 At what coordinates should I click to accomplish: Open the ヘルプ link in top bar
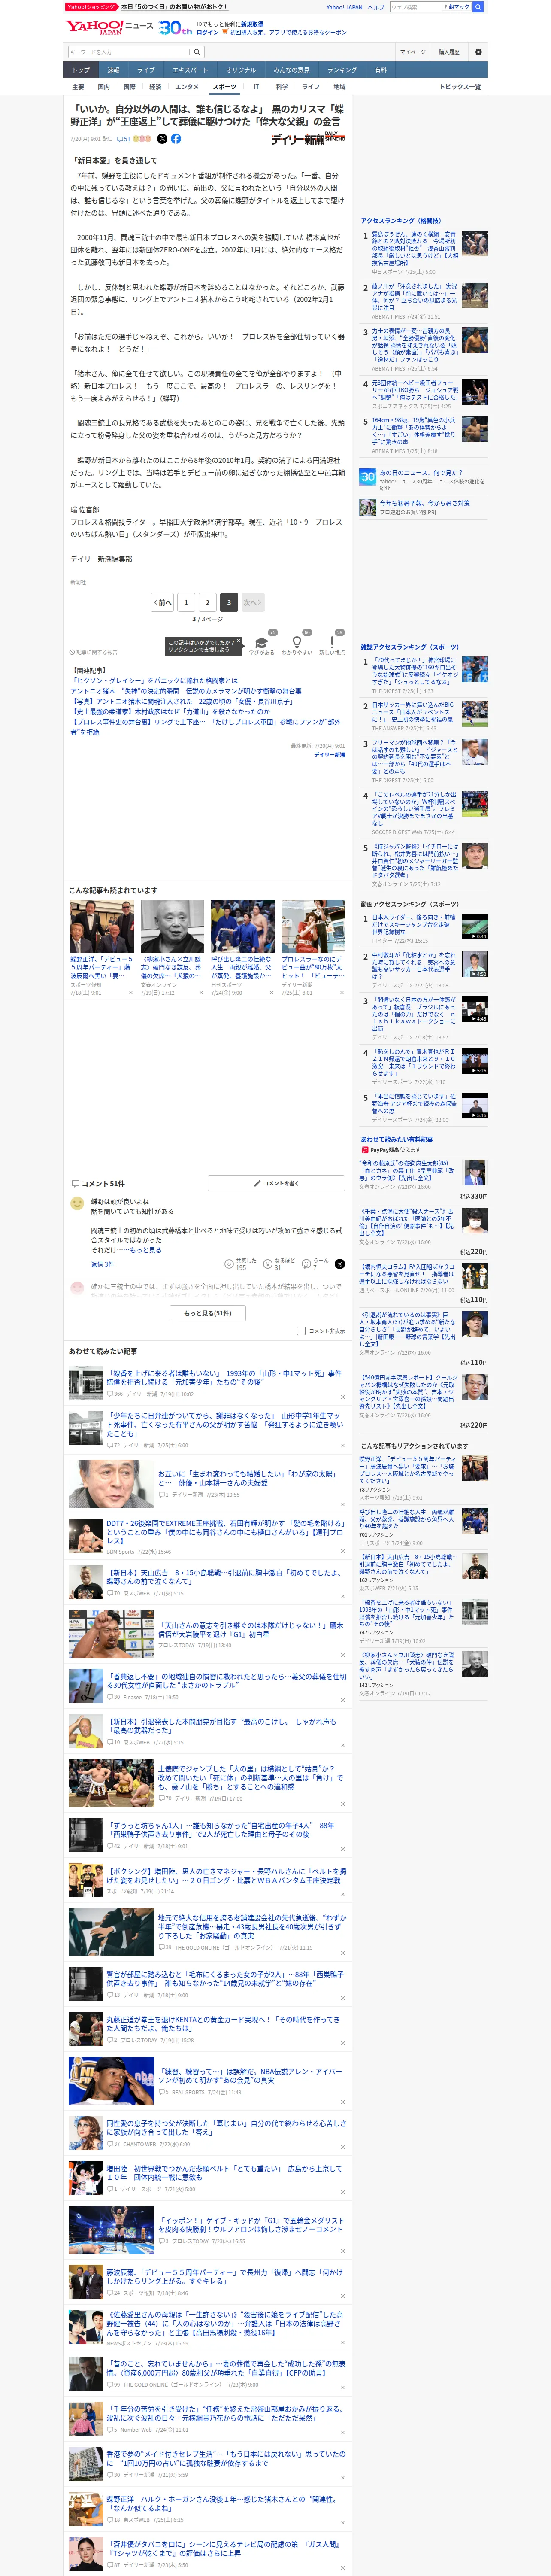click(376, 7)
